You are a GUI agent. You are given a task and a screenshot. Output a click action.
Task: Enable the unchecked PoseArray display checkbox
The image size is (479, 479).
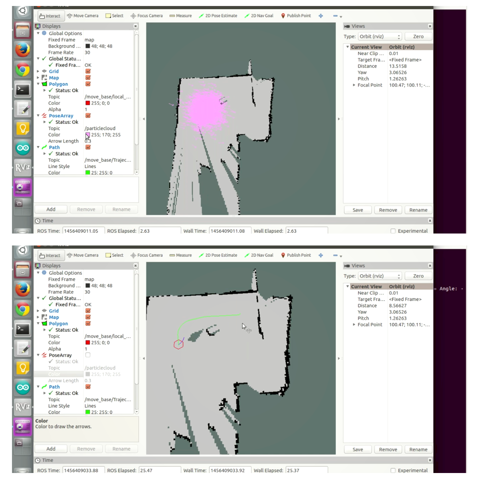click(x=88, y=355)
